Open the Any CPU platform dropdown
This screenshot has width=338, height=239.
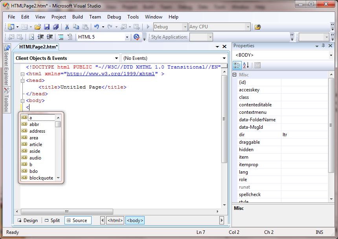(x=248, y=27)
